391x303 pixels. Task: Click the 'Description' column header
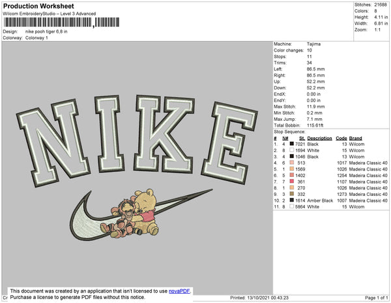tap(319, 138)
